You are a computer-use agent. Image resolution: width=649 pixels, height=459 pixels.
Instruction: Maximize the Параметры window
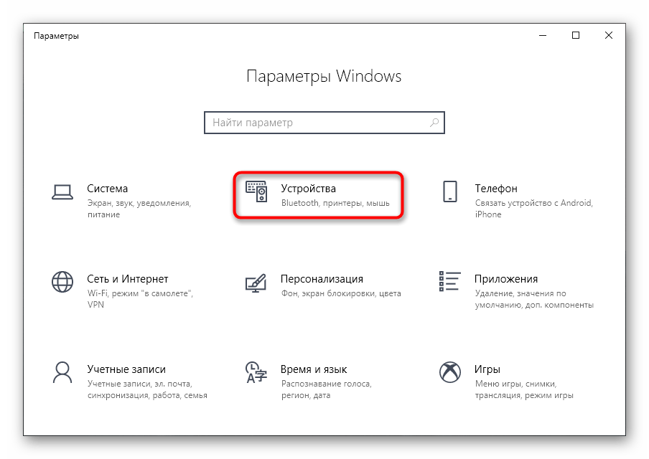576,36
